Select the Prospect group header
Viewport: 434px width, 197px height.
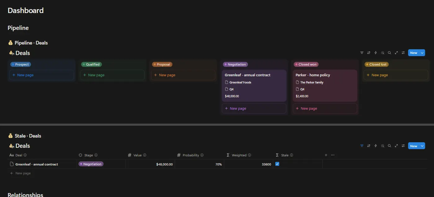pyautogui.click(x=20, y=64)
